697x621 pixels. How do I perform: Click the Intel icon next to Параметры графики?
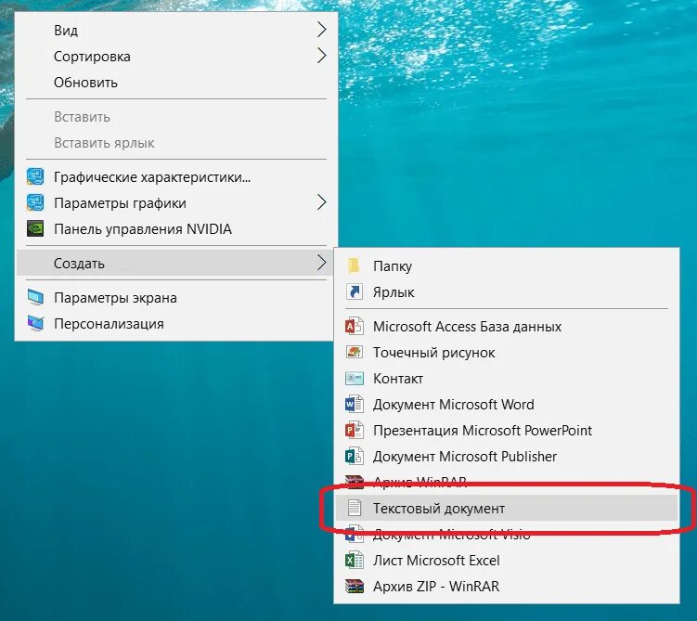35,202
